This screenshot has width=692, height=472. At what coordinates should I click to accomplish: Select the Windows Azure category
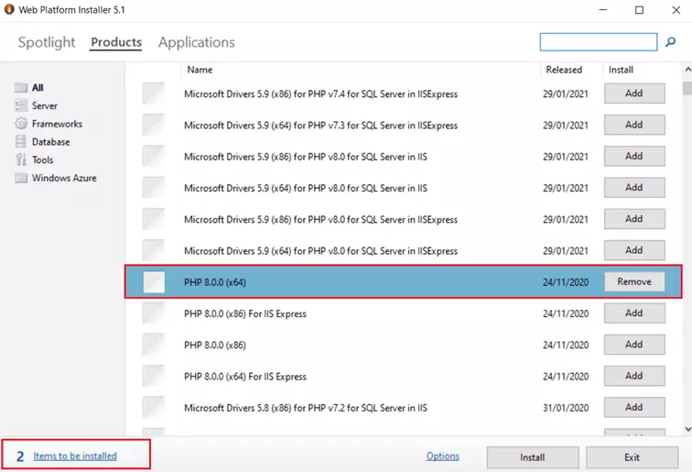[64, 178]
